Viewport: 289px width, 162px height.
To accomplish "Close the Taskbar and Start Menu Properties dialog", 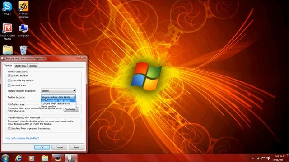I will [81, 58].
